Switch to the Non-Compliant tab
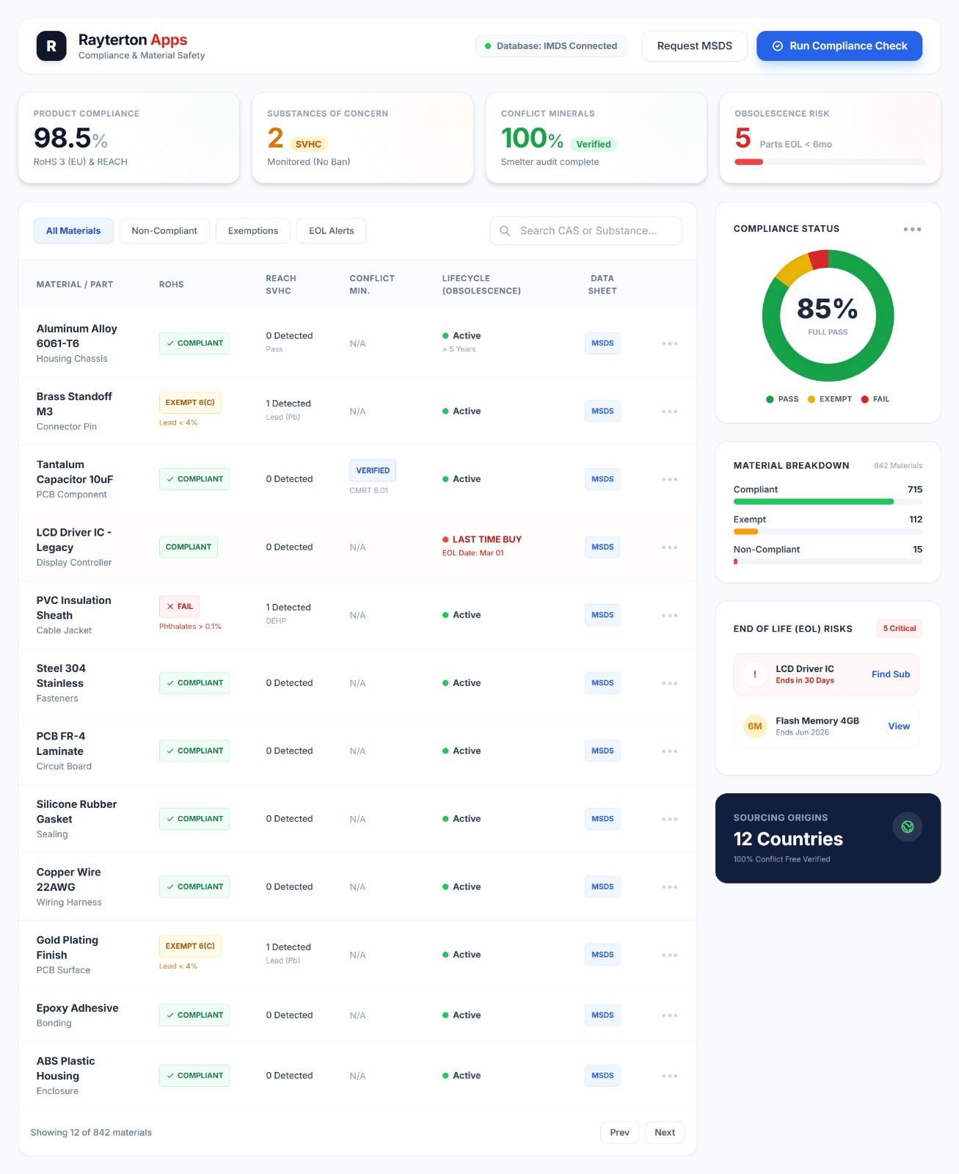The width and height of the screenshot is (959, 1174). (164, 231)
